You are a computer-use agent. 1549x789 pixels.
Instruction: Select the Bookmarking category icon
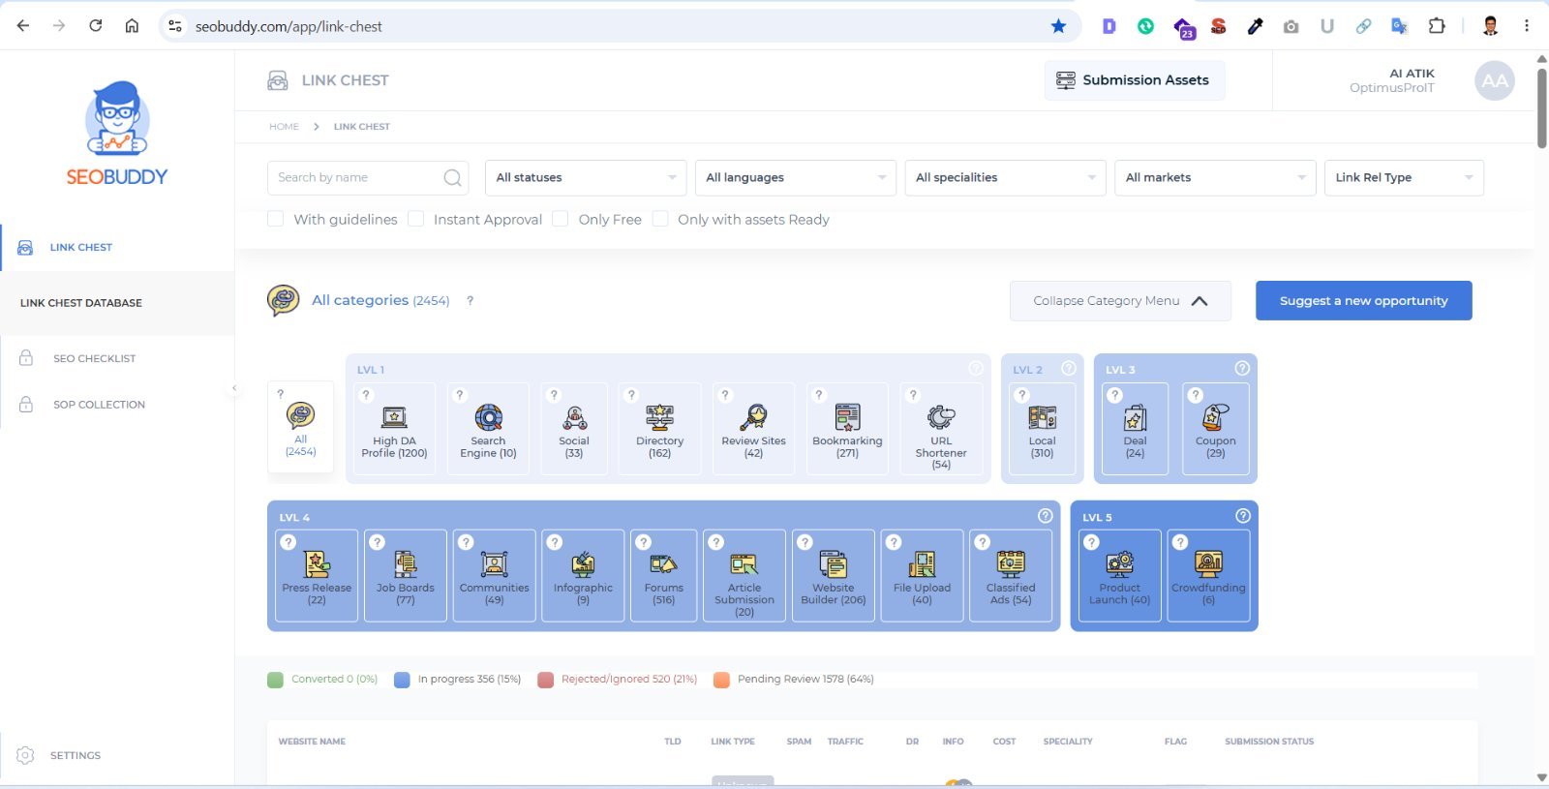[847, 417]
